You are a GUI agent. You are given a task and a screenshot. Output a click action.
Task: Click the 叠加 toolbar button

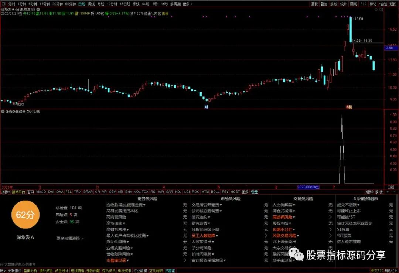click(x=324, y=4)
